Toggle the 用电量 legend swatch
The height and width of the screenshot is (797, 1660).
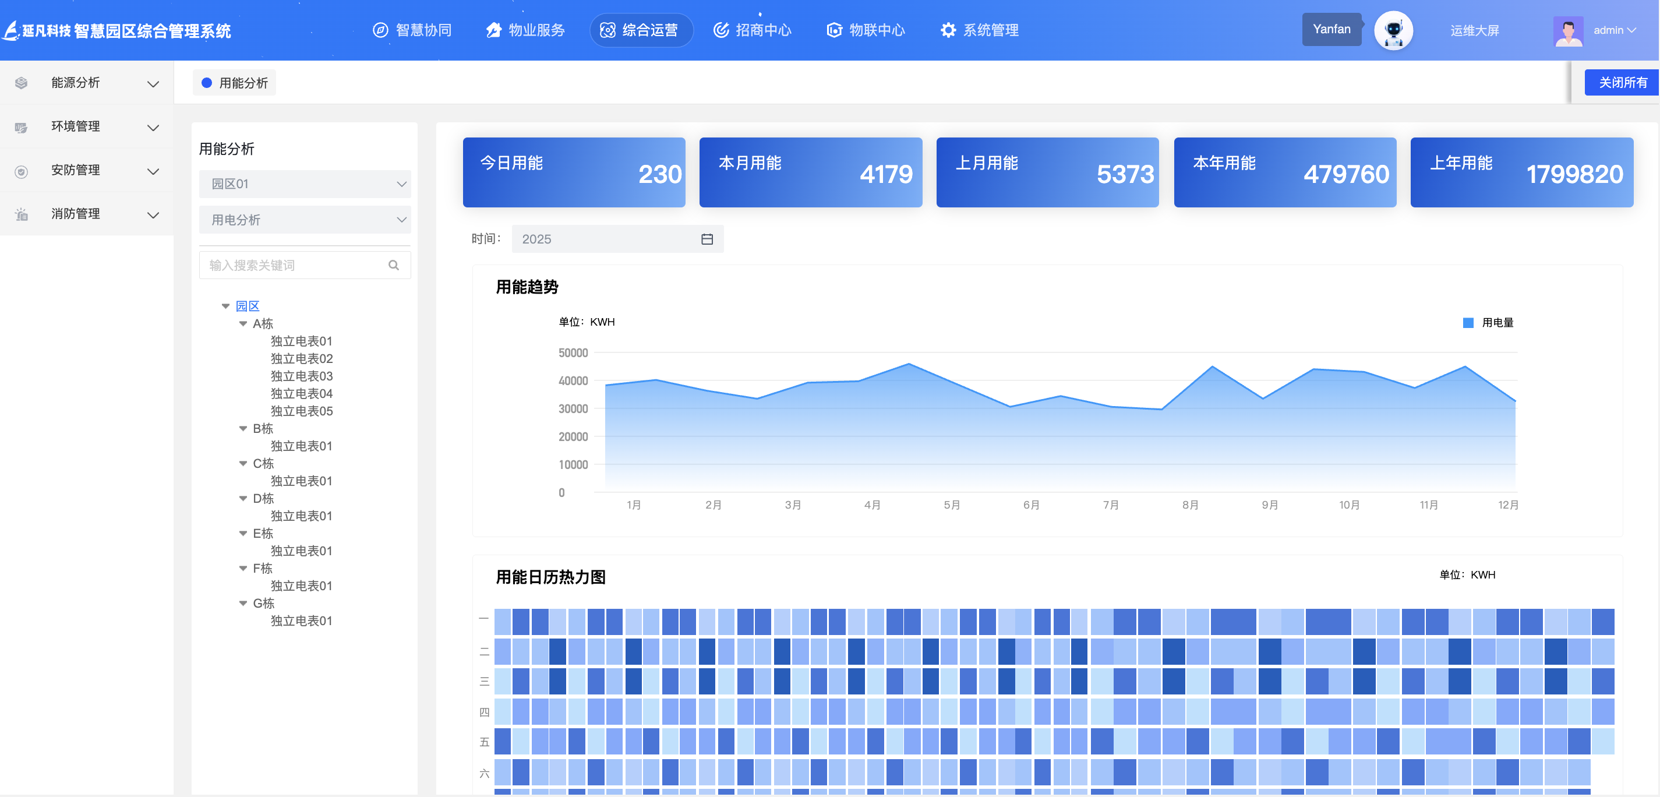pyautogui.click(x=1468, y=322)
